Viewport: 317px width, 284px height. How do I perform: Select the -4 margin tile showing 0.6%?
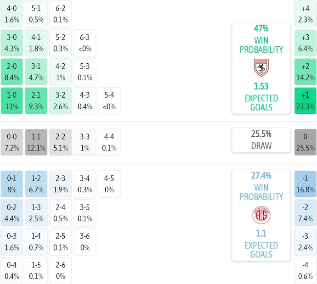306,271
